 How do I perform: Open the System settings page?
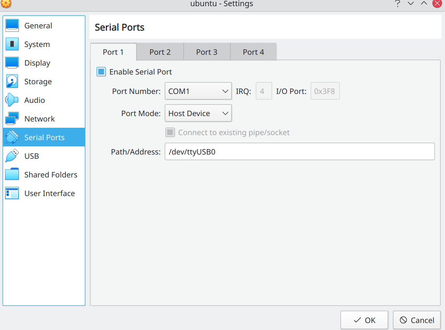pos(44,44)
